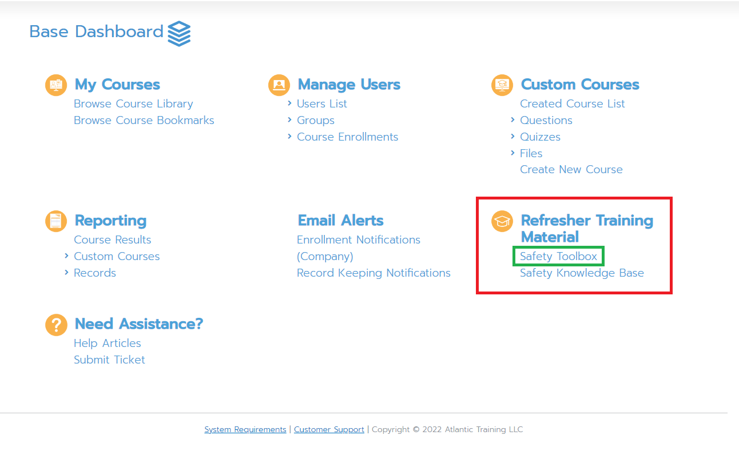
Task: Expand the Groups chevron
Action: (290, 119)
